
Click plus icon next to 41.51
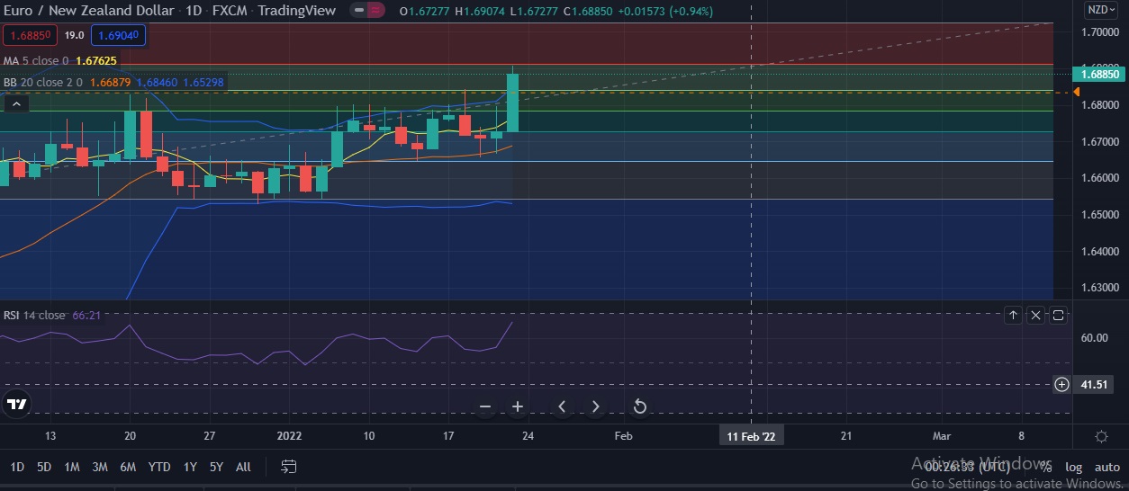click(x=1062, y=384)
